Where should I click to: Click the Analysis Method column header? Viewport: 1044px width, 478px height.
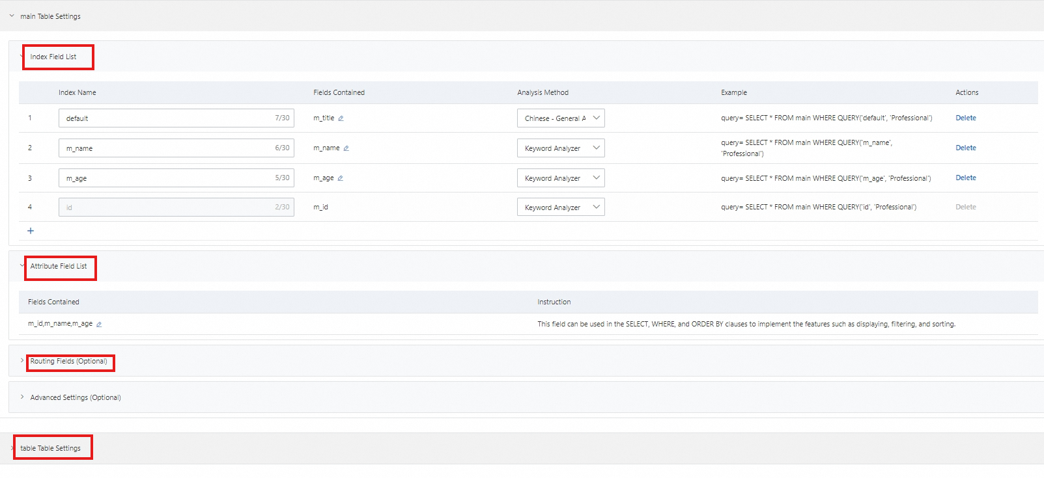coord(543,92)
